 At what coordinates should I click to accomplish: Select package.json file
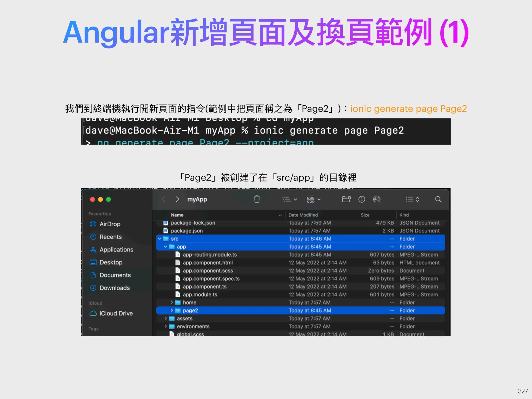click(x=301, y=231)
